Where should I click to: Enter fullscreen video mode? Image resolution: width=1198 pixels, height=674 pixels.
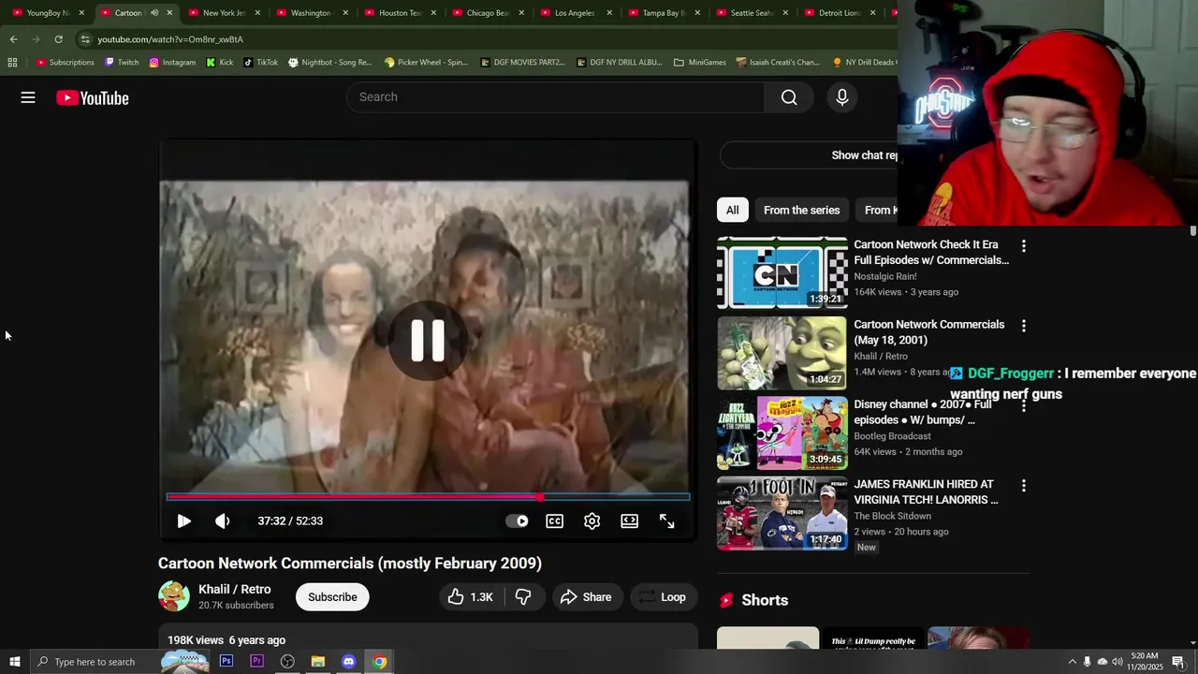667,521
